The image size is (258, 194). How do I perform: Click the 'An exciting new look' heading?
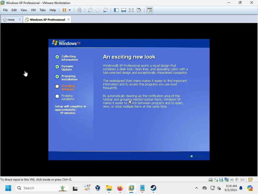click(129, 57)
